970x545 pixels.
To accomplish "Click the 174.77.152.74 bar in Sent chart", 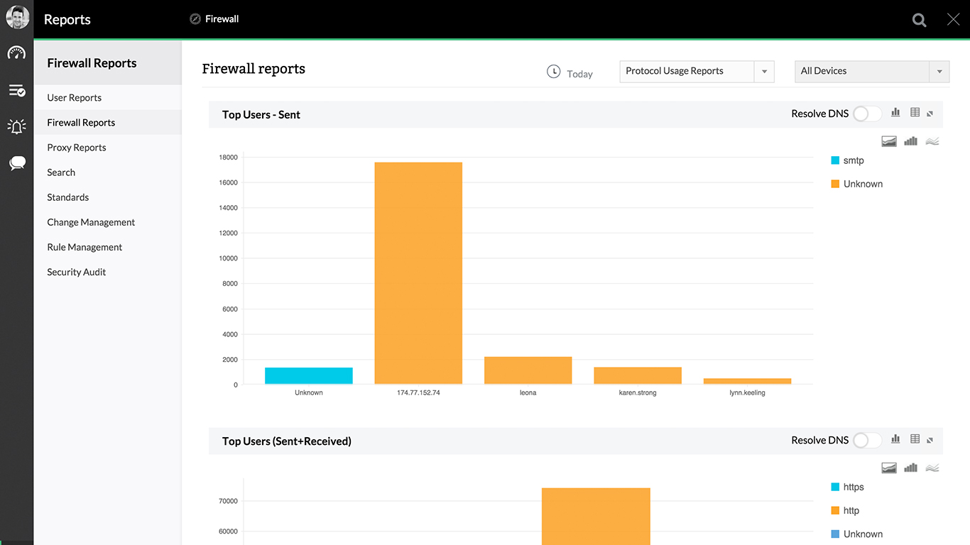I will (x=418, y=273).
